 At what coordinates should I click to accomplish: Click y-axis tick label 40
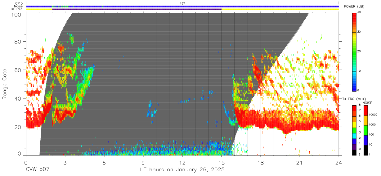click(18, 99)
